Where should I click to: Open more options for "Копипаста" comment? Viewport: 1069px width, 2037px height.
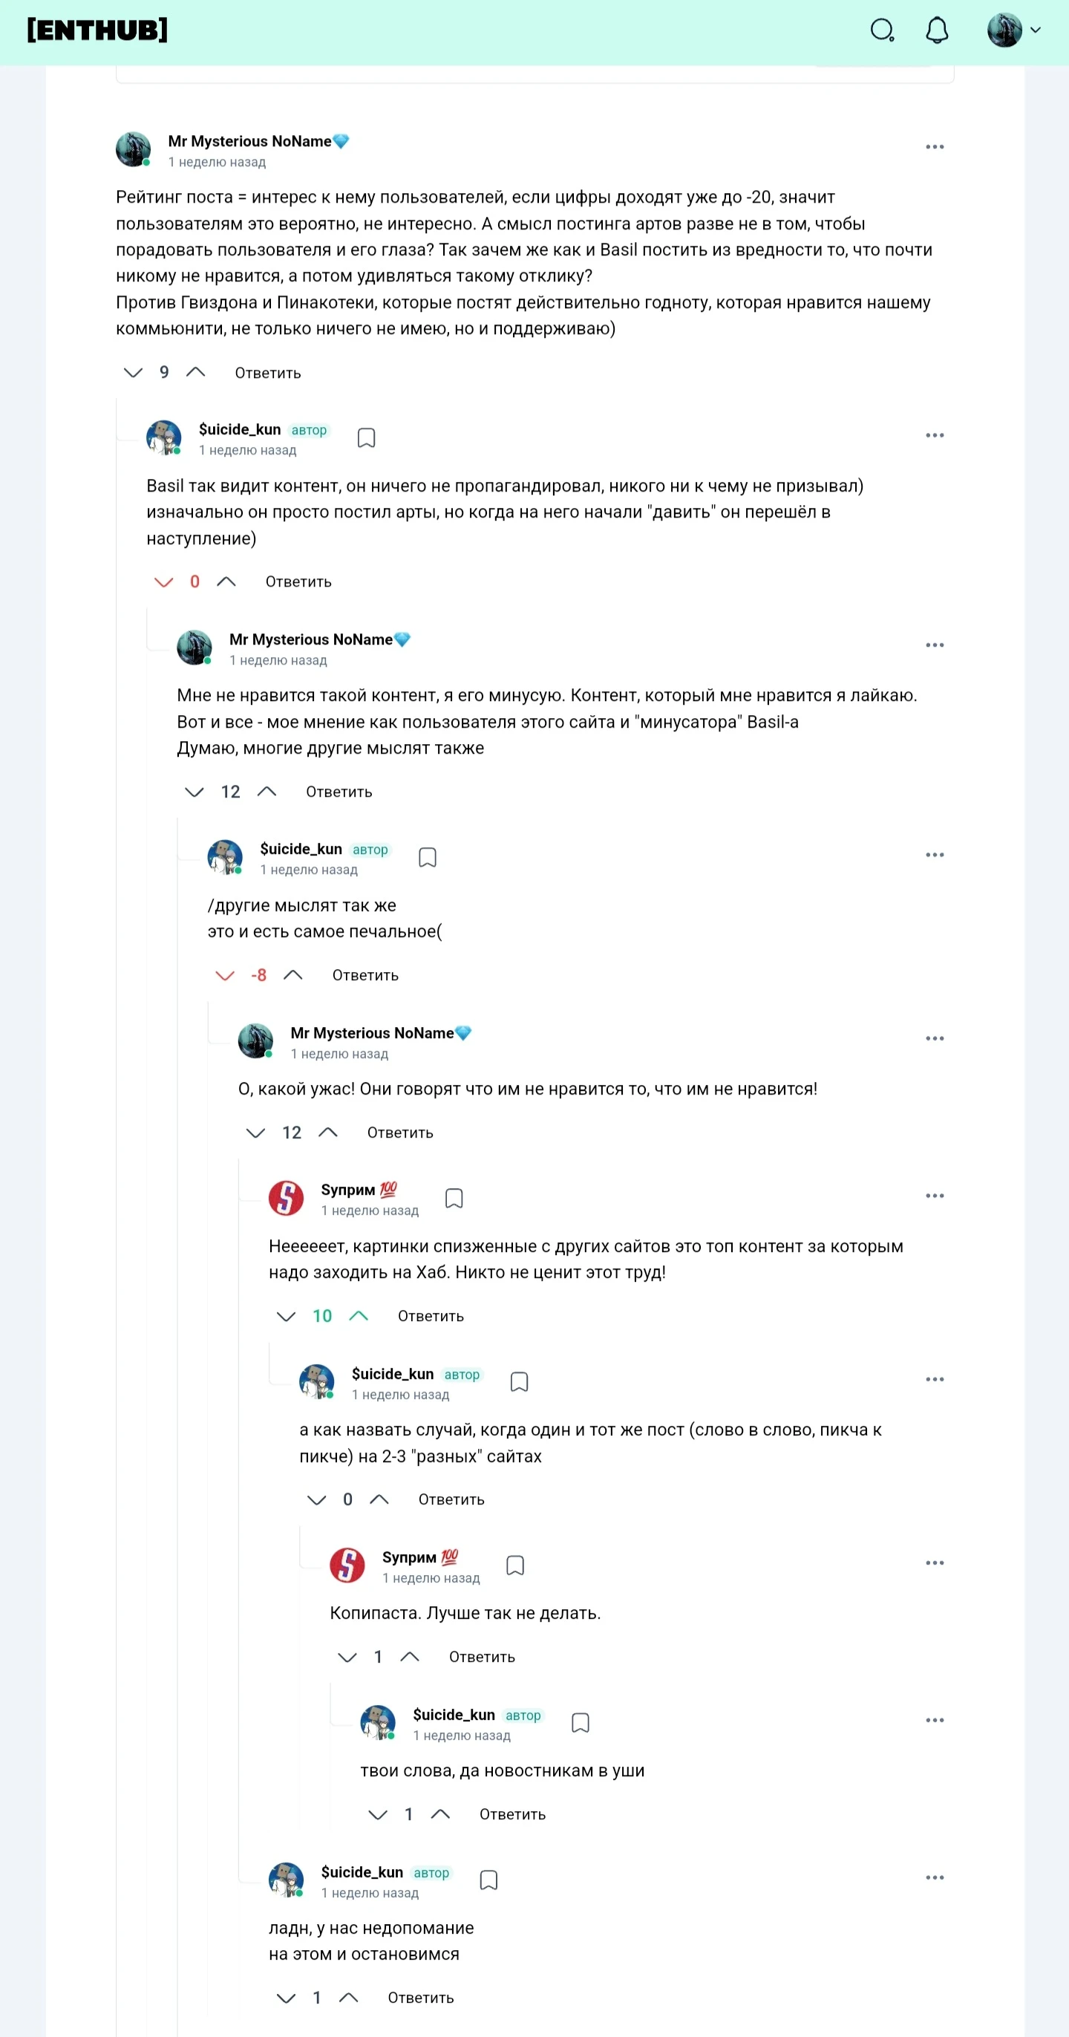pyautogui.click(x=935, y=1563)
